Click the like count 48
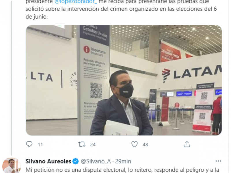231x173 pixels. 145,144
